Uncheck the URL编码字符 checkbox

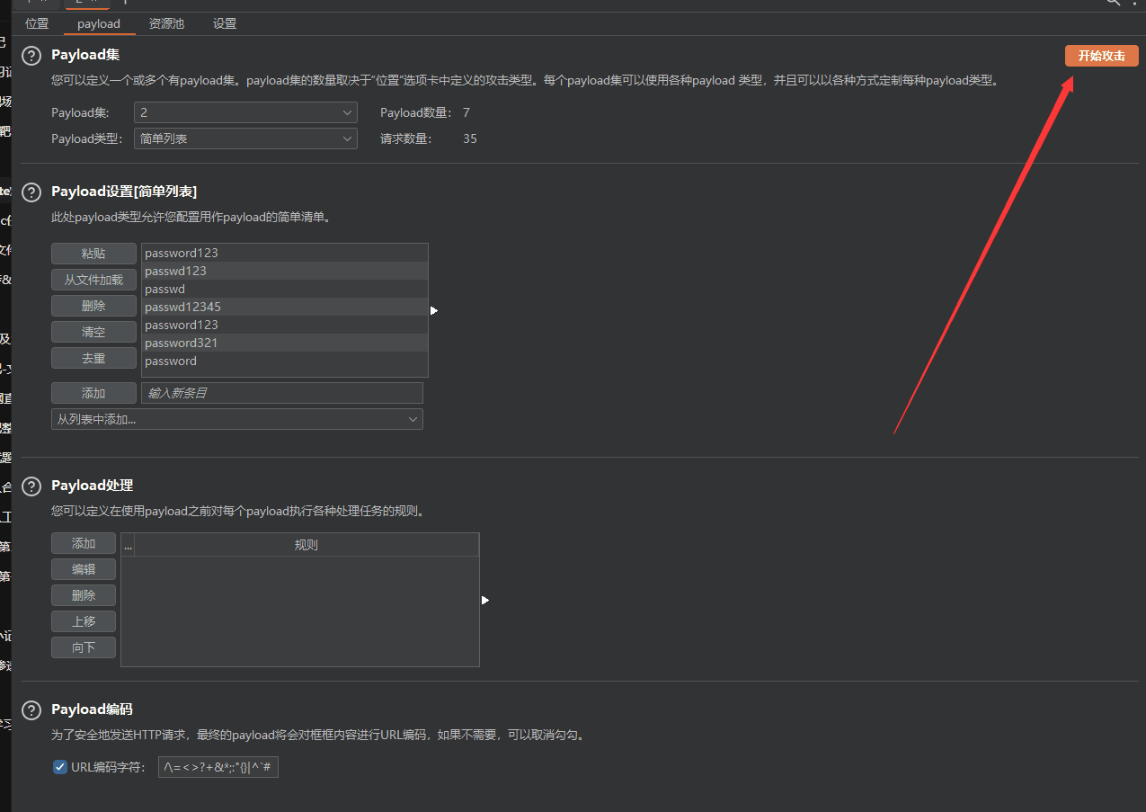pyautogui.click(x=60, y=767)
